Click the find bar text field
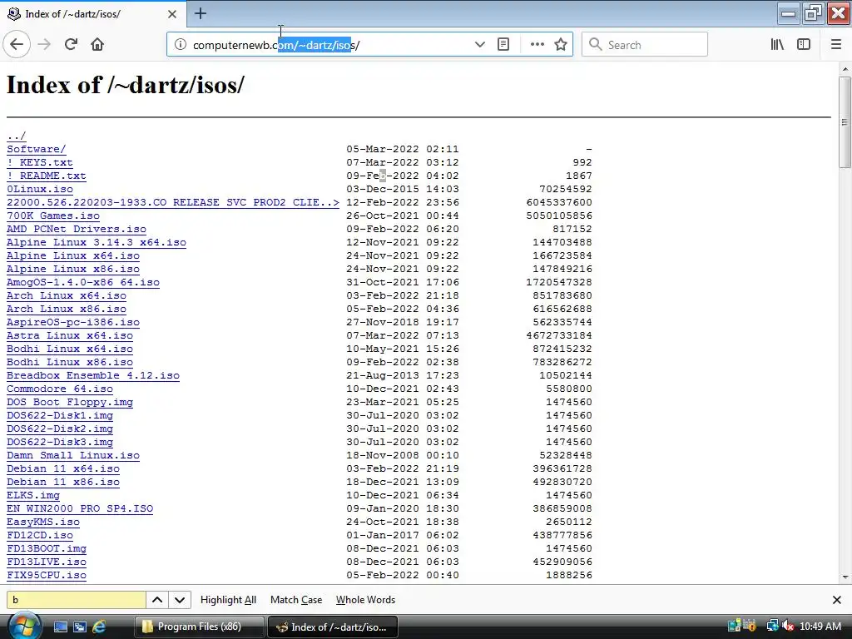Image resolution: width=852 pixels, height=639 pixels. coord(76,600)
